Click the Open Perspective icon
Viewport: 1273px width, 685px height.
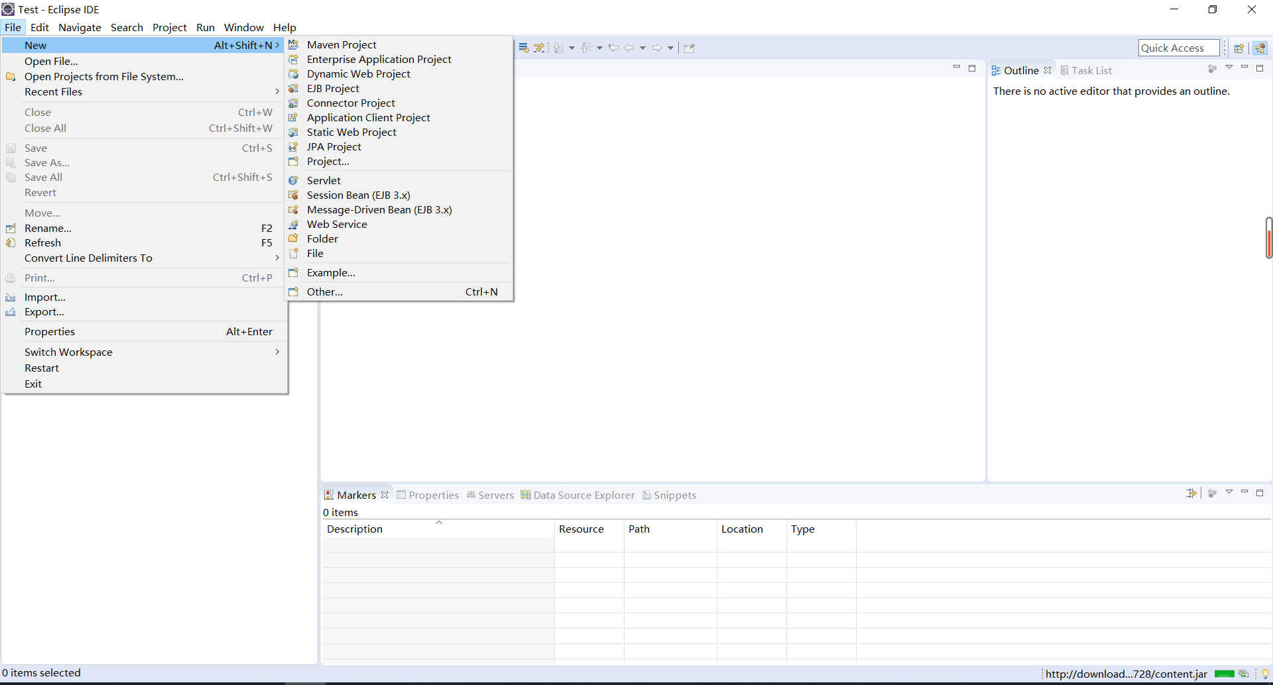pos(1239,48)
